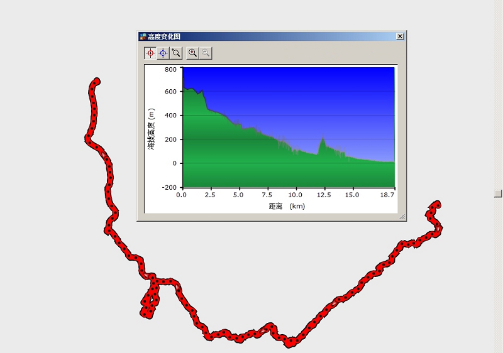
Task: Select the red crosshair tool in elevation window
Action: point(150,53)
